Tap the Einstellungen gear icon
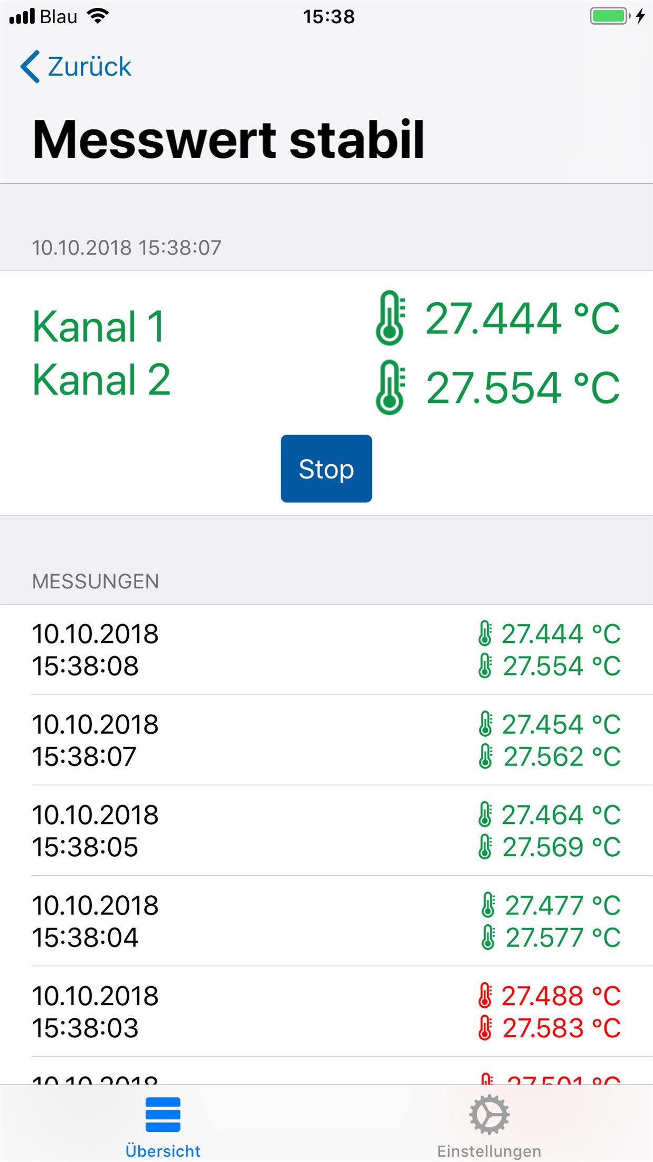Image resolution: width=653 pixels, height=1162 pixels. click(x=489, y=1115)
